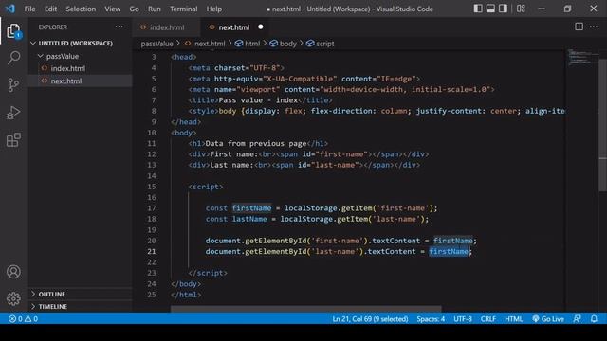
Task: Open Run and Debug view
Action: point(13,113)
